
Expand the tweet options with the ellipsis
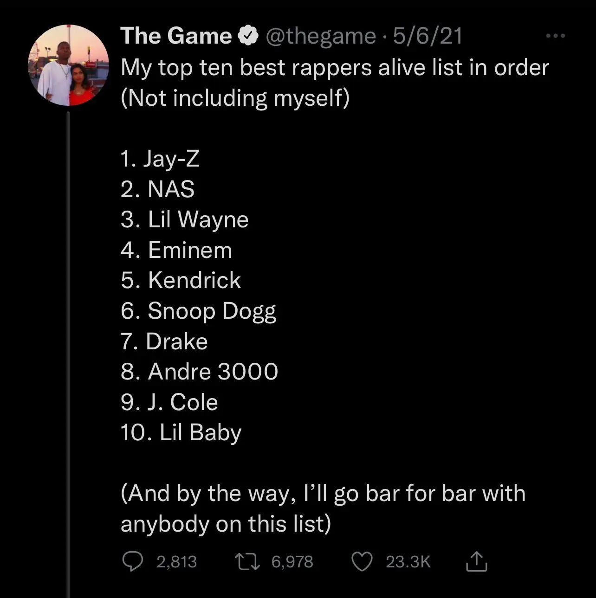pos(555,35)
